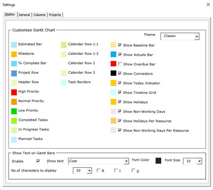Change the Calendar Row 1-1 color swatch

pyautogui.click(x=64, y=45)
